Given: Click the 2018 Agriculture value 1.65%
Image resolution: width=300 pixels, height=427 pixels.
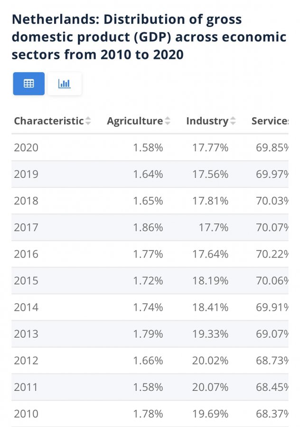Looking at the screenshot, I should pyautogui.click(x=148, y=201).
